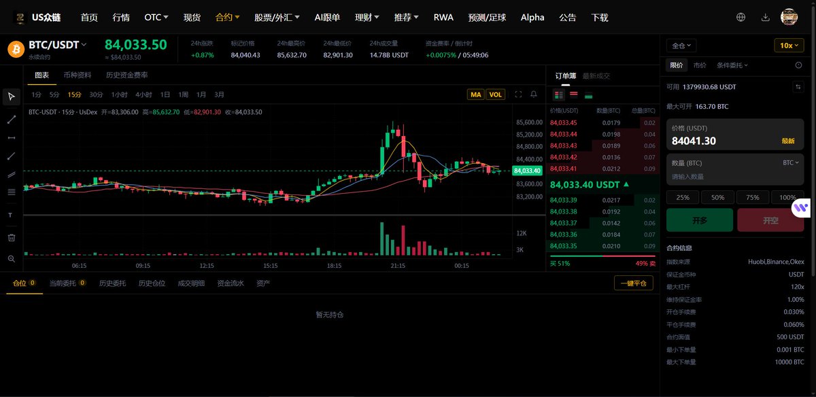Open chart in fullscreen mode

point(518,94)
